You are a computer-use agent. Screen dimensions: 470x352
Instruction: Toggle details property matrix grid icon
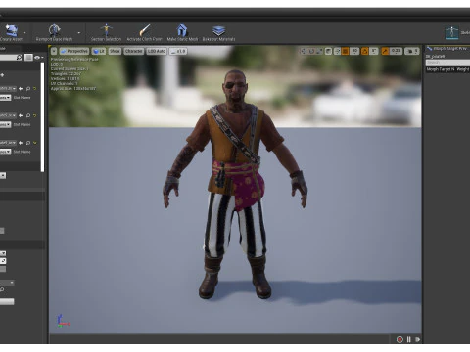click(x=28, y=58)
